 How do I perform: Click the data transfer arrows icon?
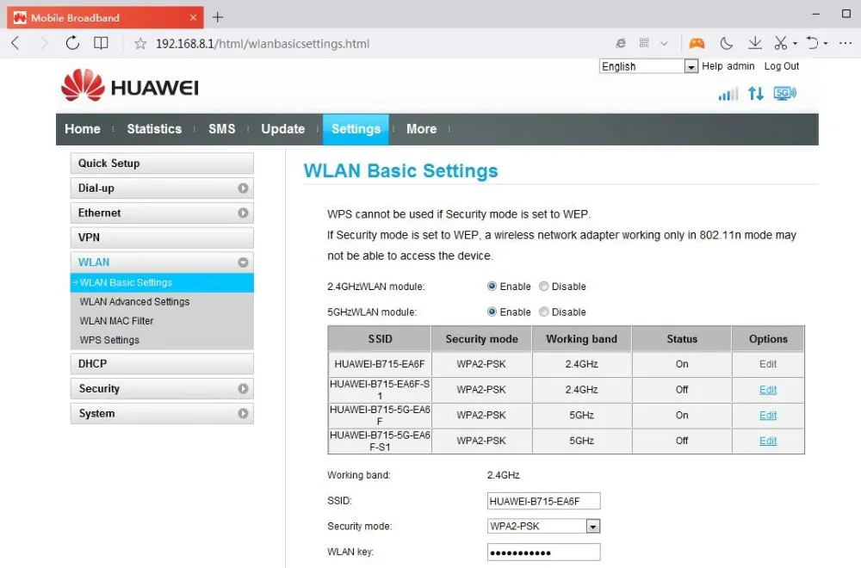pyautogui.click(x=756, y=94)
